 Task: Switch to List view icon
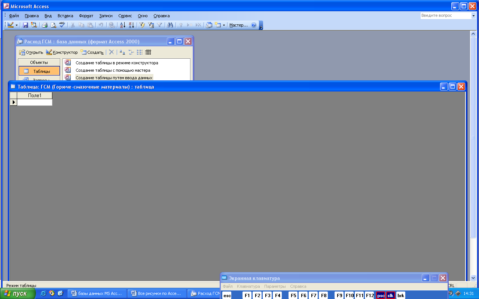click(x=140, y=52)
